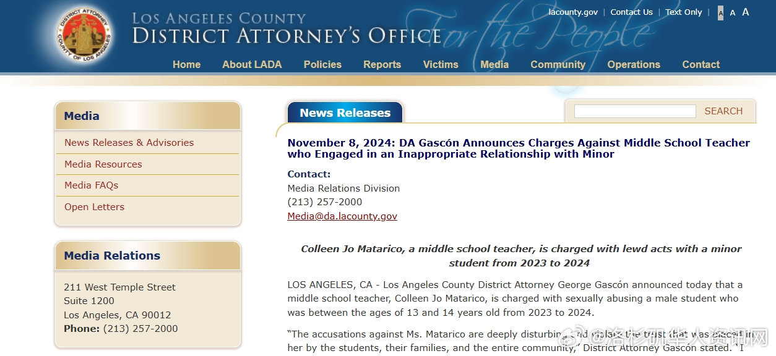Switch to Text Only view
The height and width of the screenshot is (356, 776).
tap(684, 12)
